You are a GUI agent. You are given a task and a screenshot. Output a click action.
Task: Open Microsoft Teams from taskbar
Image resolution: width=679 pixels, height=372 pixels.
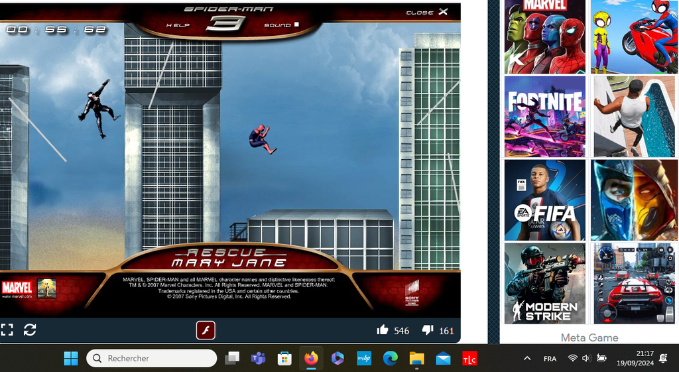259,358
